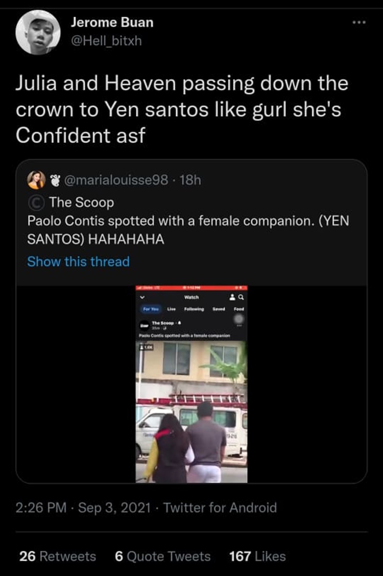Open the embedded video screenshot of the couple

tap(192, 409)
